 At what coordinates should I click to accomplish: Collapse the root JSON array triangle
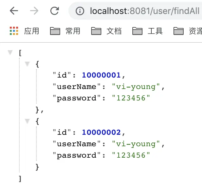[x=10, y=52]
